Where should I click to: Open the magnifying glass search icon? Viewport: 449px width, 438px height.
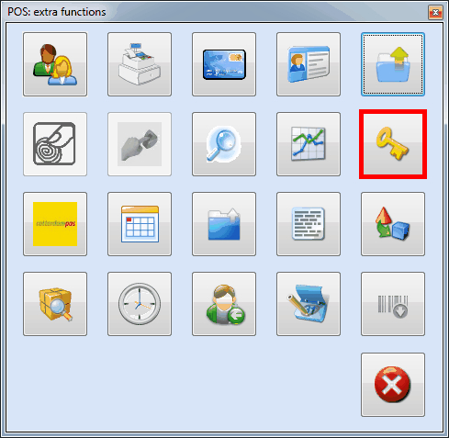tap(224, 144)
